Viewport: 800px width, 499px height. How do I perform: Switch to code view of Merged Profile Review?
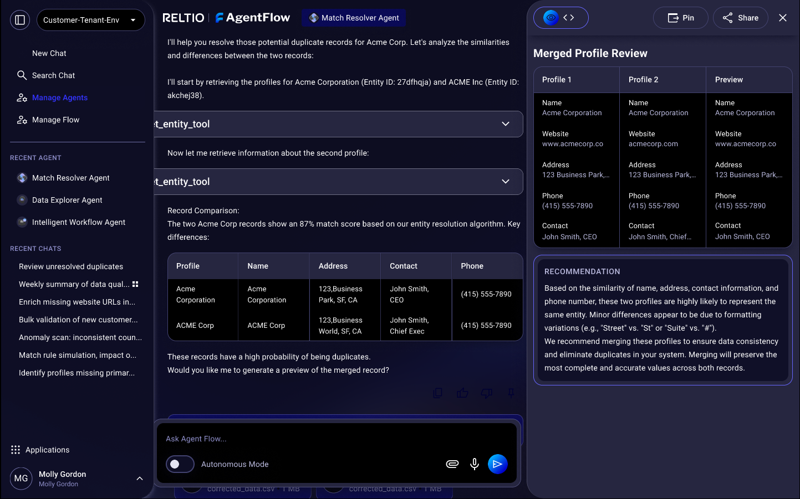pos(569,17)
